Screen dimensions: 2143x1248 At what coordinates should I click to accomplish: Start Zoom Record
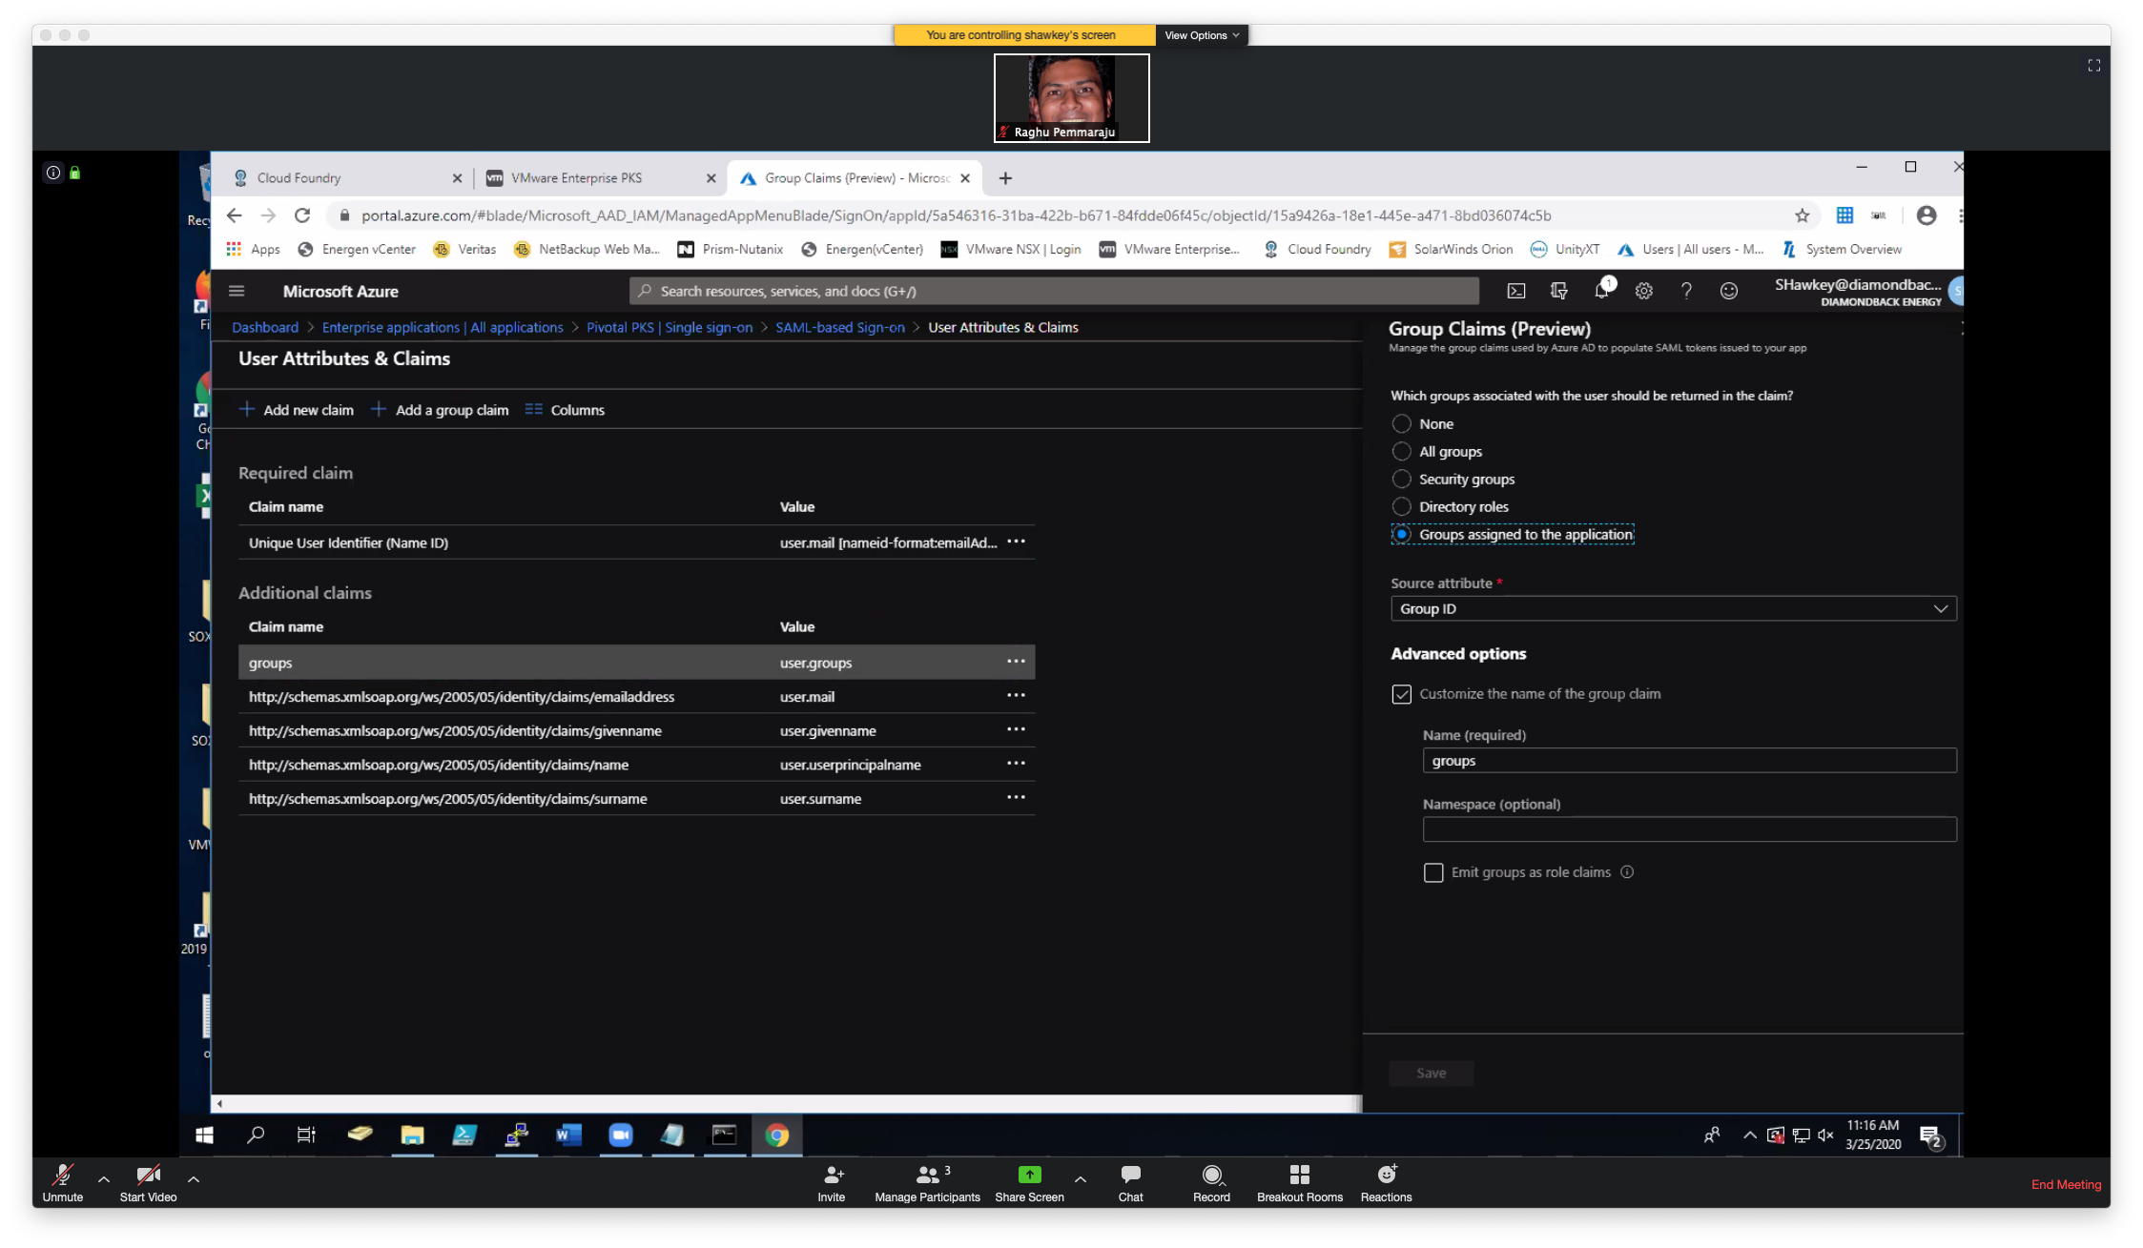[x=1211, y=1183]
